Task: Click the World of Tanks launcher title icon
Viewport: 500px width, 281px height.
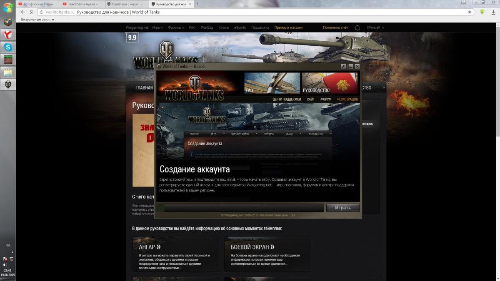Action: click(x=159, y=66)
